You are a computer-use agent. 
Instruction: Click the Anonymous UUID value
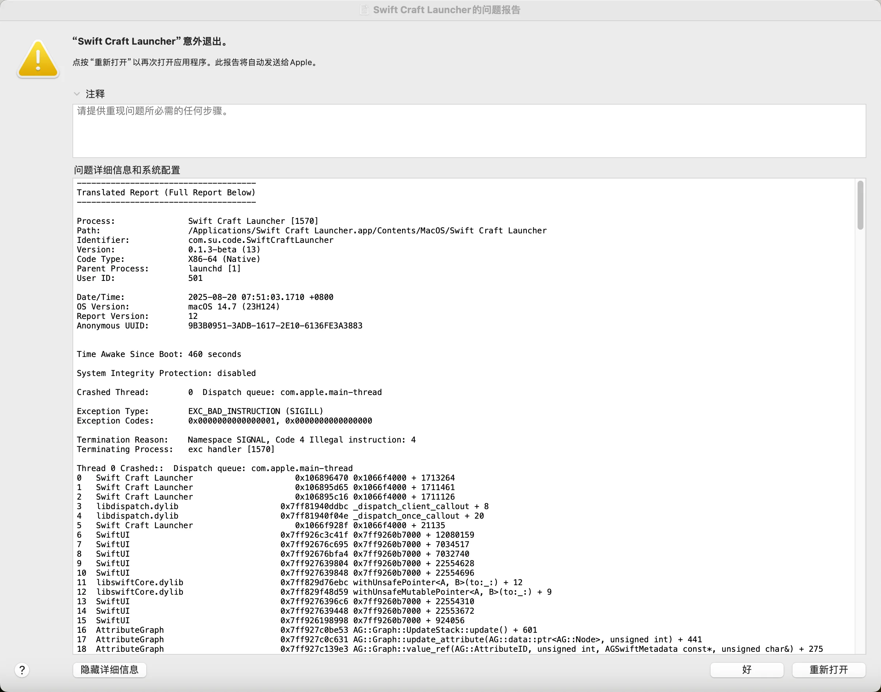[275, 326]
